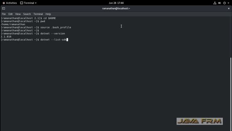
Task: Click the terminal window icon in title bar
Action: 4,8
